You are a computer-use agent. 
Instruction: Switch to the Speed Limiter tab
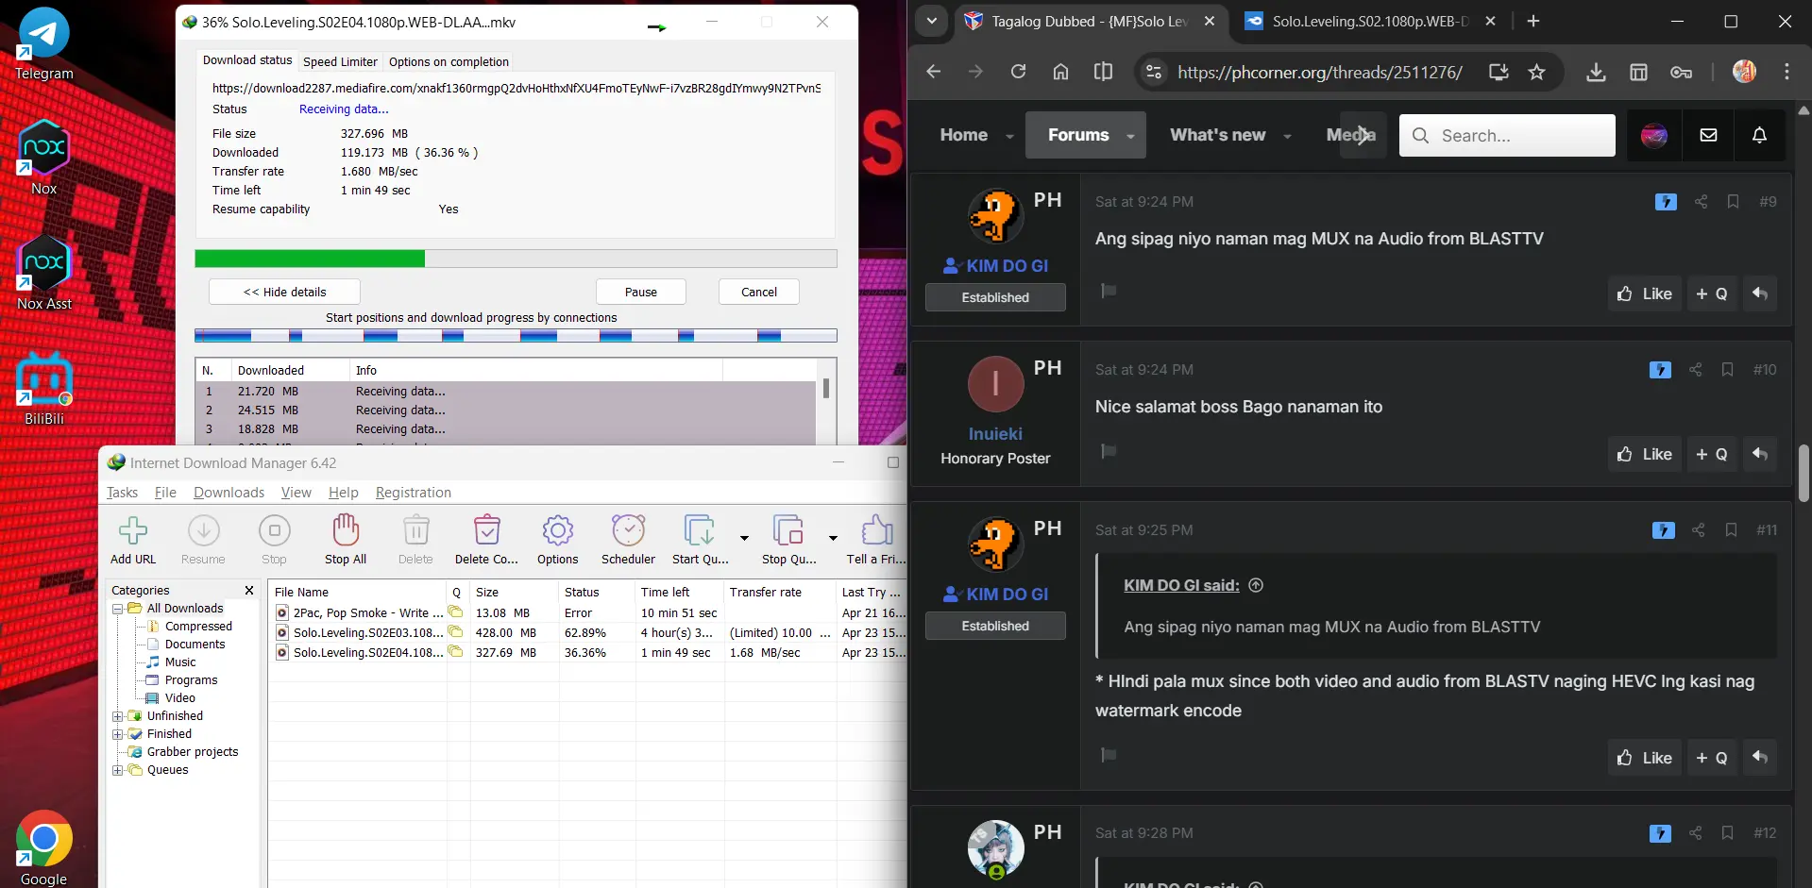tap(340, 61)
